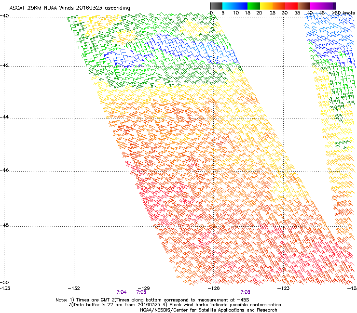Click the yellow 20-25 knots color swatch
The width and height of the screenshot is (357, 313).
pos(266,6)
